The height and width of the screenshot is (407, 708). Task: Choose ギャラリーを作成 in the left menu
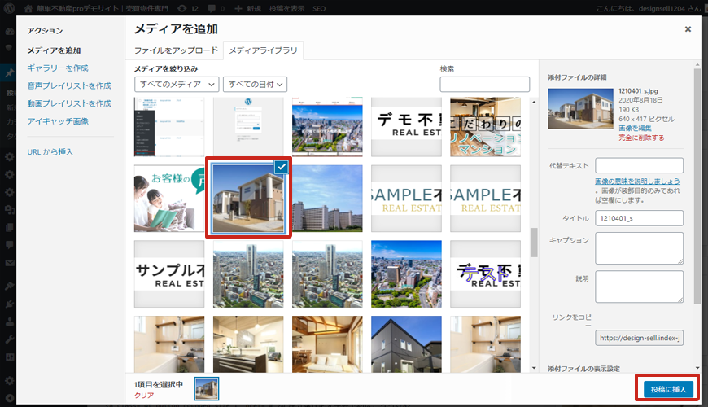[x=58, y=68]
